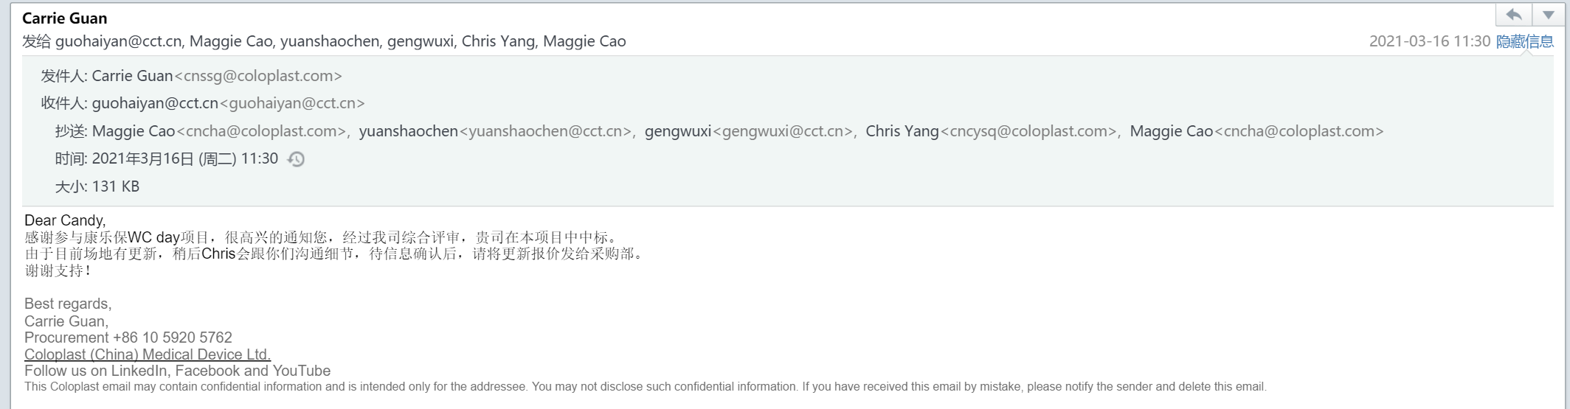Select the bracketed guohaiyan@cct.cn address in 收件人 row
Viewport: 1570px width, 409px height.
point(292,103)
